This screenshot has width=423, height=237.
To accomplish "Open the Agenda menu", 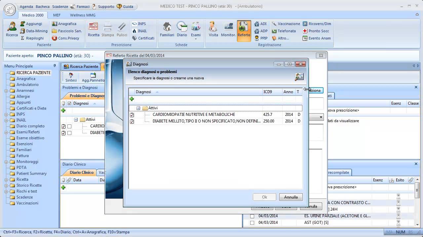I will click(x=26, y=7).
